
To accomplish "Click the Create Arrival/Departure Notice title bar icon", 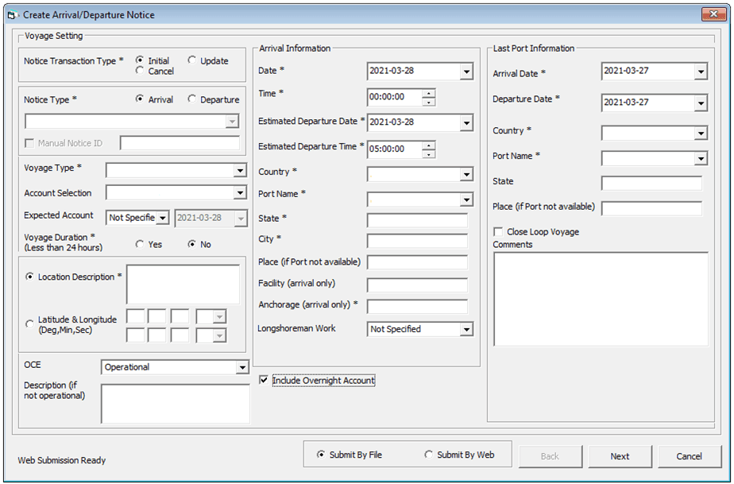I will point(12,14).
